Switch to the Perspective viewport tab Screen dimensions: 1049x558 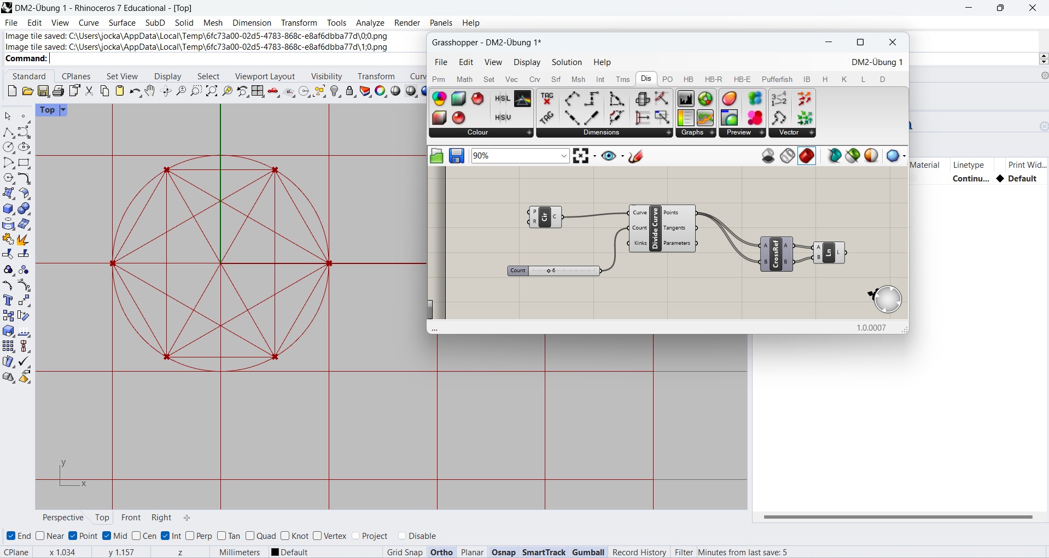(x=63, y=518)
